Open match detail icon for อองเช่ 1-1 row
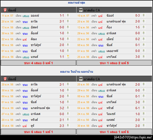This screenshot has height=140, width=153. tap(68, 15)
